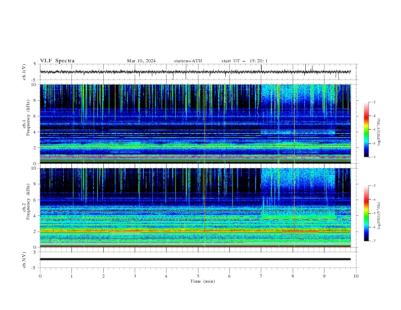This screenshot has width=401, height=310.
Task: Click time axis tick label "7"
Action: [x=261, y=276]
